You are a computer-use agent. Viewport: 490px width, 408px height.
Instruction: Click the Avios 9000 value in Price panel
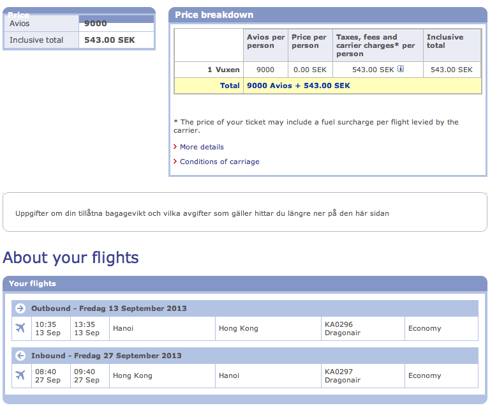[96, 24]
